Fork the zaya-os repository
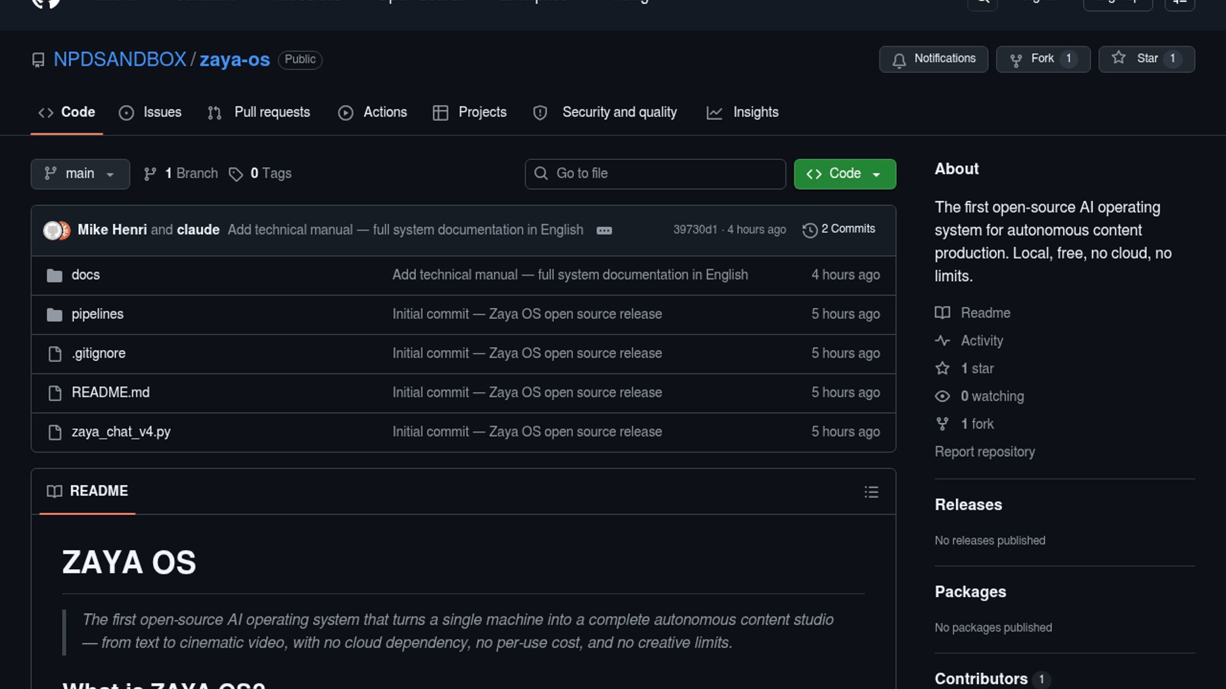Viewport: 1226px width, 689px height. click(x=1042, y=59)
